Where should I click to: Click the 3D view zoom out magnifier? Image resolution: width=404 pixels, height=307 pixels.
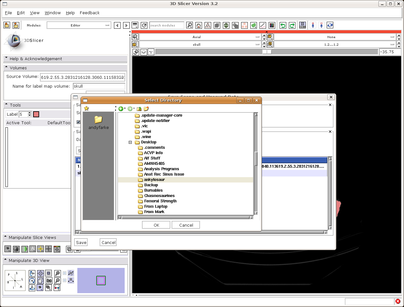[x=57, y=281]
